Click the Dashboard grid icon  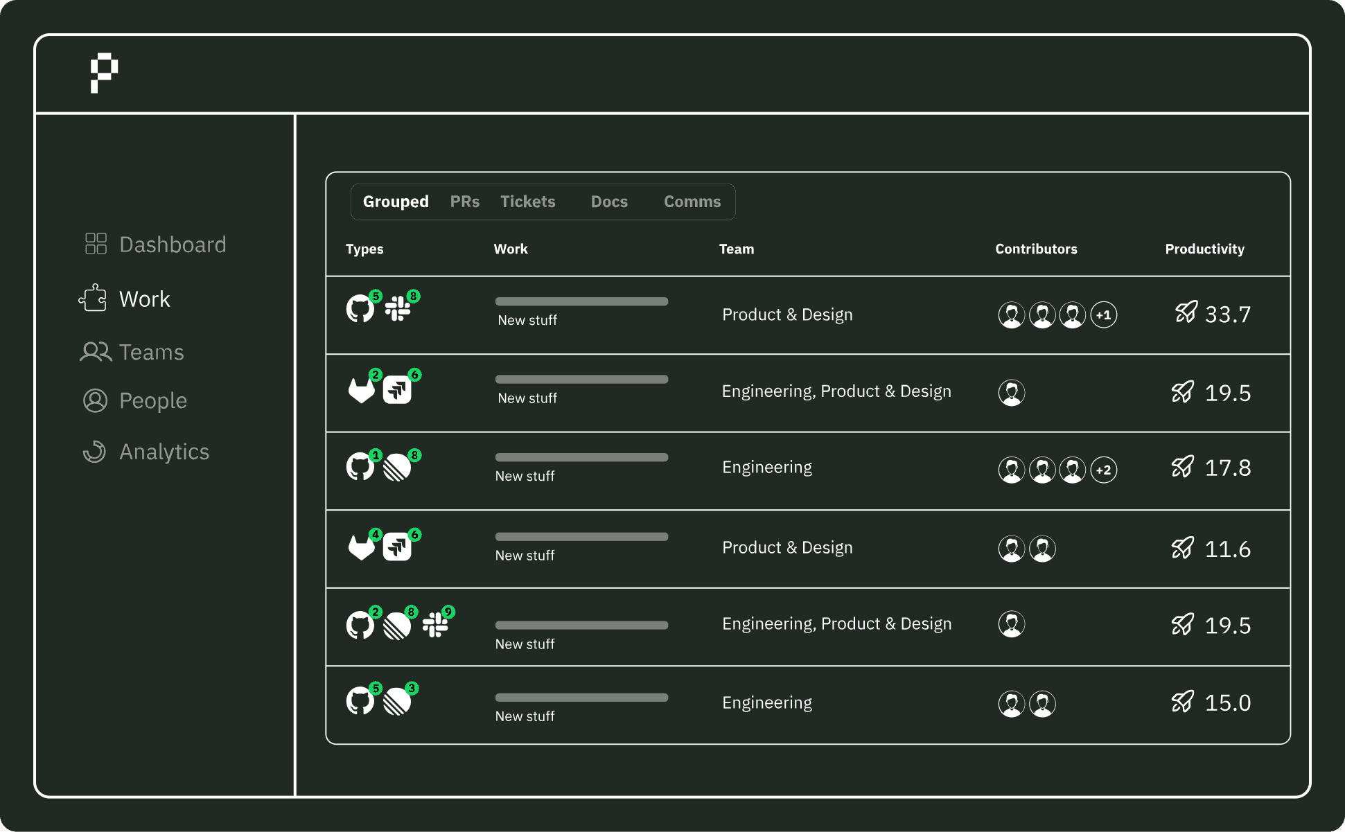coord(96,244)
